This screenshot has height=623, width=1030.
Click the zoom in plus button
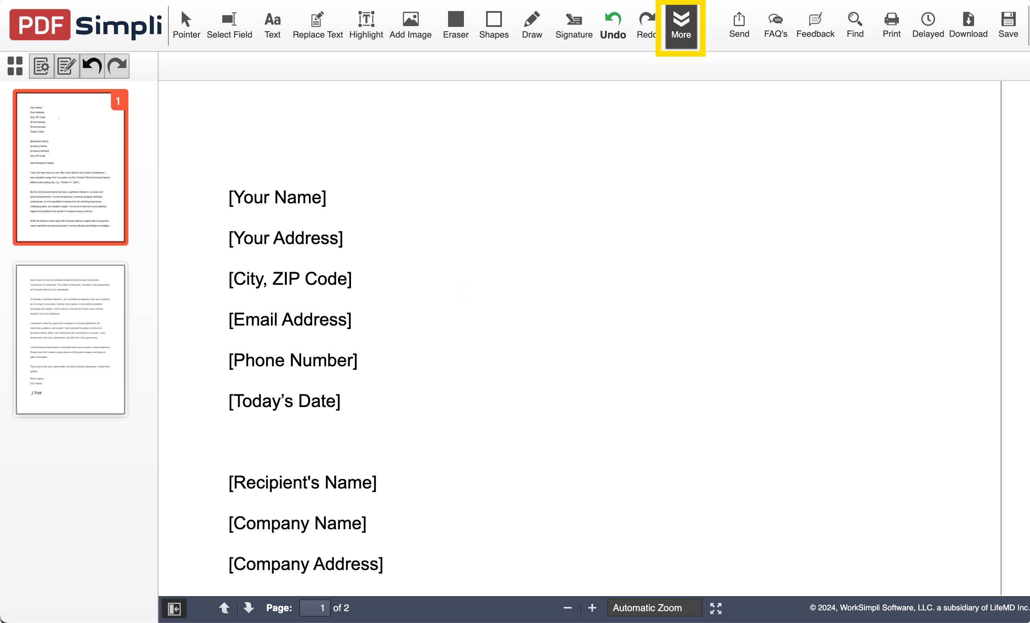coord(592,608)
